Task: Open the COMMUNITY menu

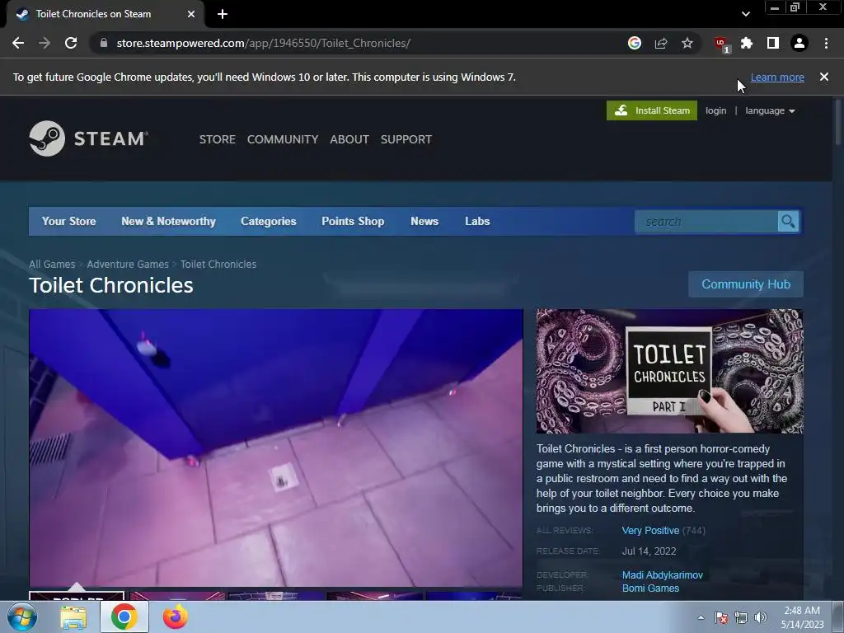Action: (x=283, y=139)
